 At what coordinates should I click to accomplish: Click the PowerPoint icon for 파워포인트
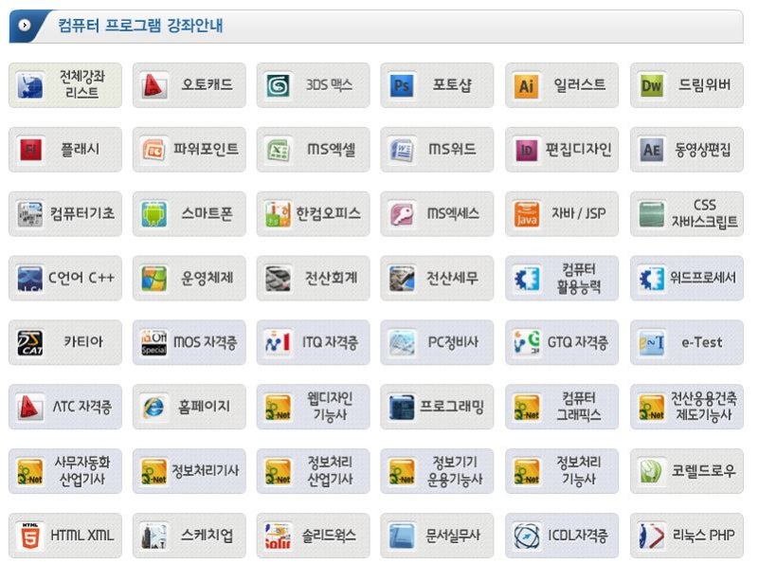(x=153, y=150)
